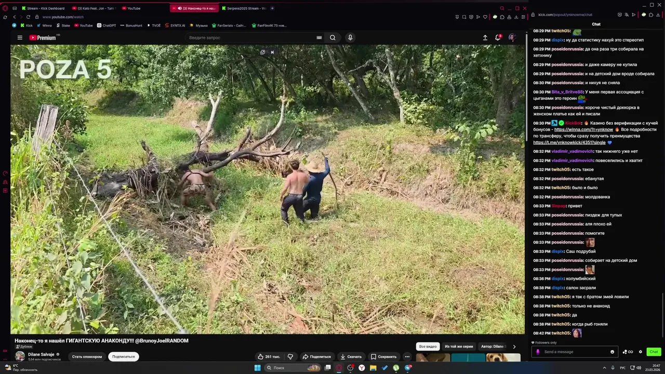This screenshot has width=665, height=374.
Task: Switch to Stream - Kick Dashboard tab
Action: pyautogui.click(x=42, y=8)
